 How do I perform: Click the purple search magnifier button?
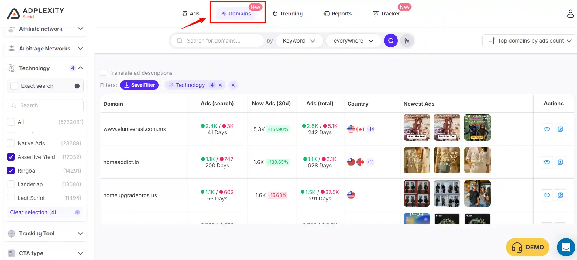pyautogui.click(x=391, y=40)
